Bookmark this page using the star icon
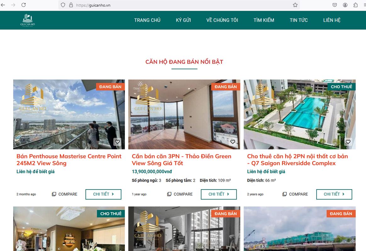This screenshot has width=366, height=251. pos(295,5)
